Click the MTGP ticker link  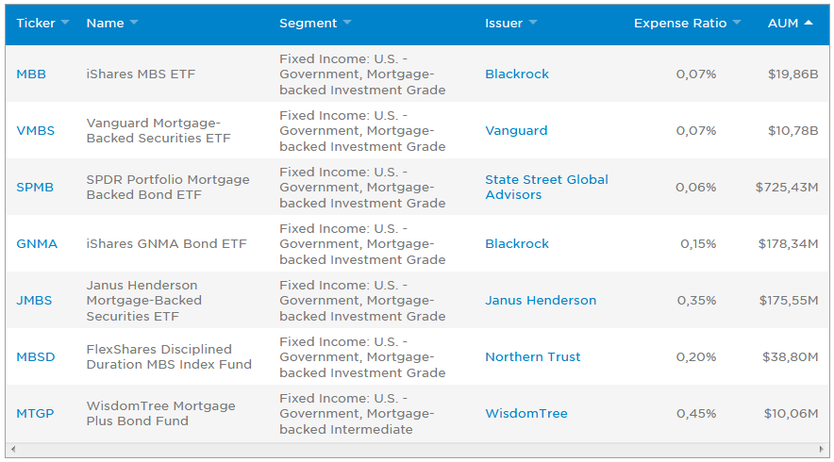35,413
